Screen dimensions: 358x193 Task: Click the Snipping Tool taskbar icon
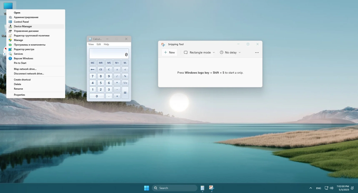[211, 188]
